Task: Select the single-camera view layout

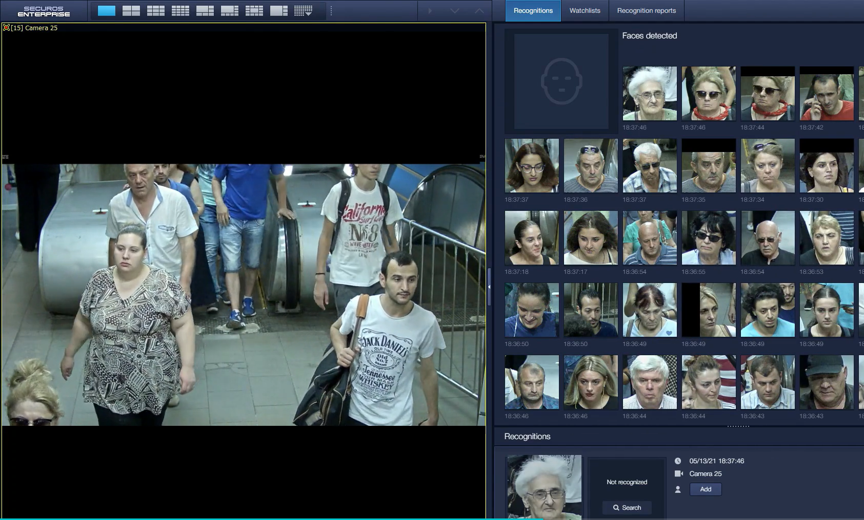Action: [x=107, y=11]
